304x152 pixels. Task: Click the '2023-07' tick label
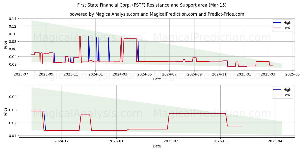[x=21, y=74]
